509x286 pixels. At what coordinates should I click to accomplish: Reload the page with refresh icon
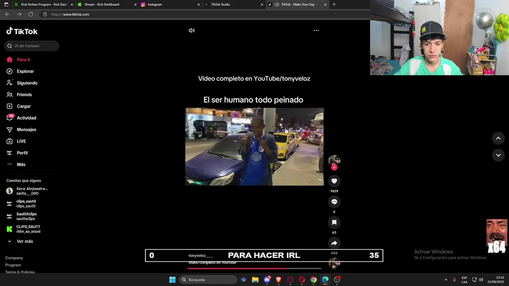[x=31, y=14]
